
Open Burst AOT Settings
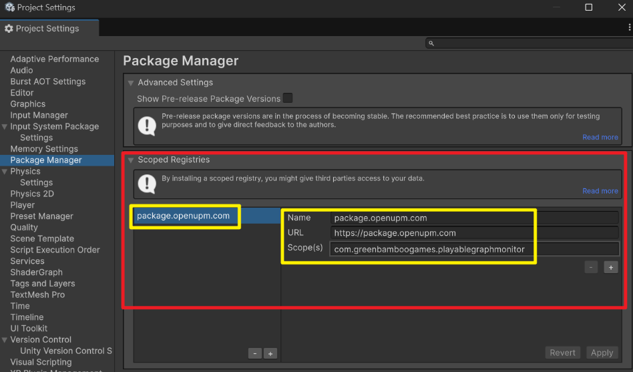tap(47, 81)
